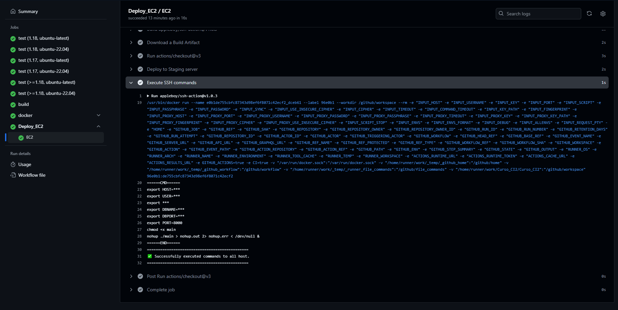Select the 'export PORT=8000' log line
Viewport: 618px width, 310px height.
point(165,223)
